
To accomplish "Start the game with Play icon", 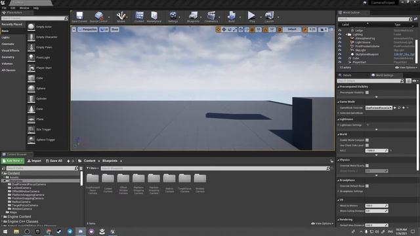I will [x=251, y=16].
